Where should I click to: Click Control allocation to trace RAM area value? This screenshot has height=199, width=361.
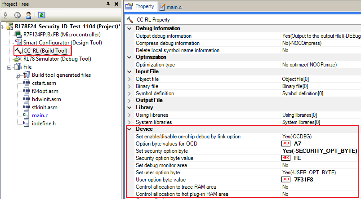click(285, 187)
